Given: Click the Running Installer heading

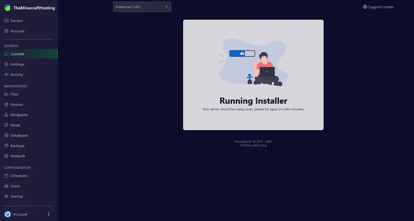Looking at the screenshot, I should coord(253,100).
